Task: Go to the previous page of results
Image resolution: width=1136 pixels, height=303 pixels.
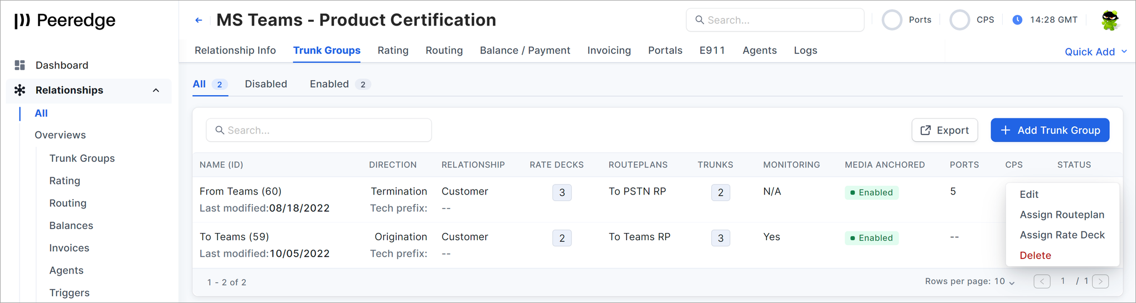Action: click(1042, 281)
